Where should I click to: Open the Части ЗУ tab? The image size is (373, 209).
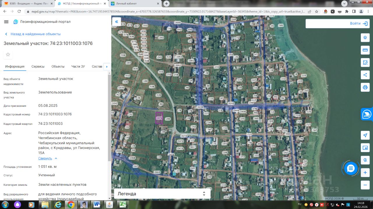click(x=78, y=66)
